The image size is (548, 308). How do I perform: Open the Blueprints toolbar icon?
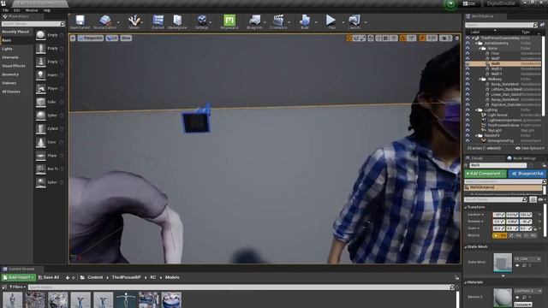(255, 21)
